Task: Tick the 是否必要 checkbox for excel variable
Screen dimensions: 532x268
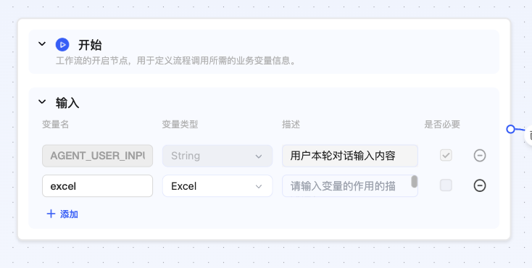Action: pyautogui.click(x=446, y=185)
